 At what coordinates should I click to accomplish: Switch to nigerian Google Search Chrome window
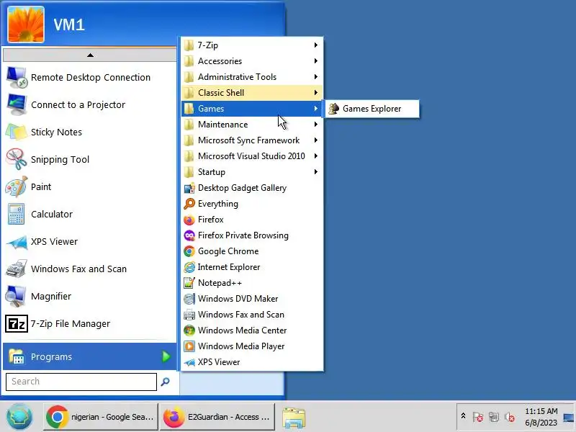pos(101,417)
